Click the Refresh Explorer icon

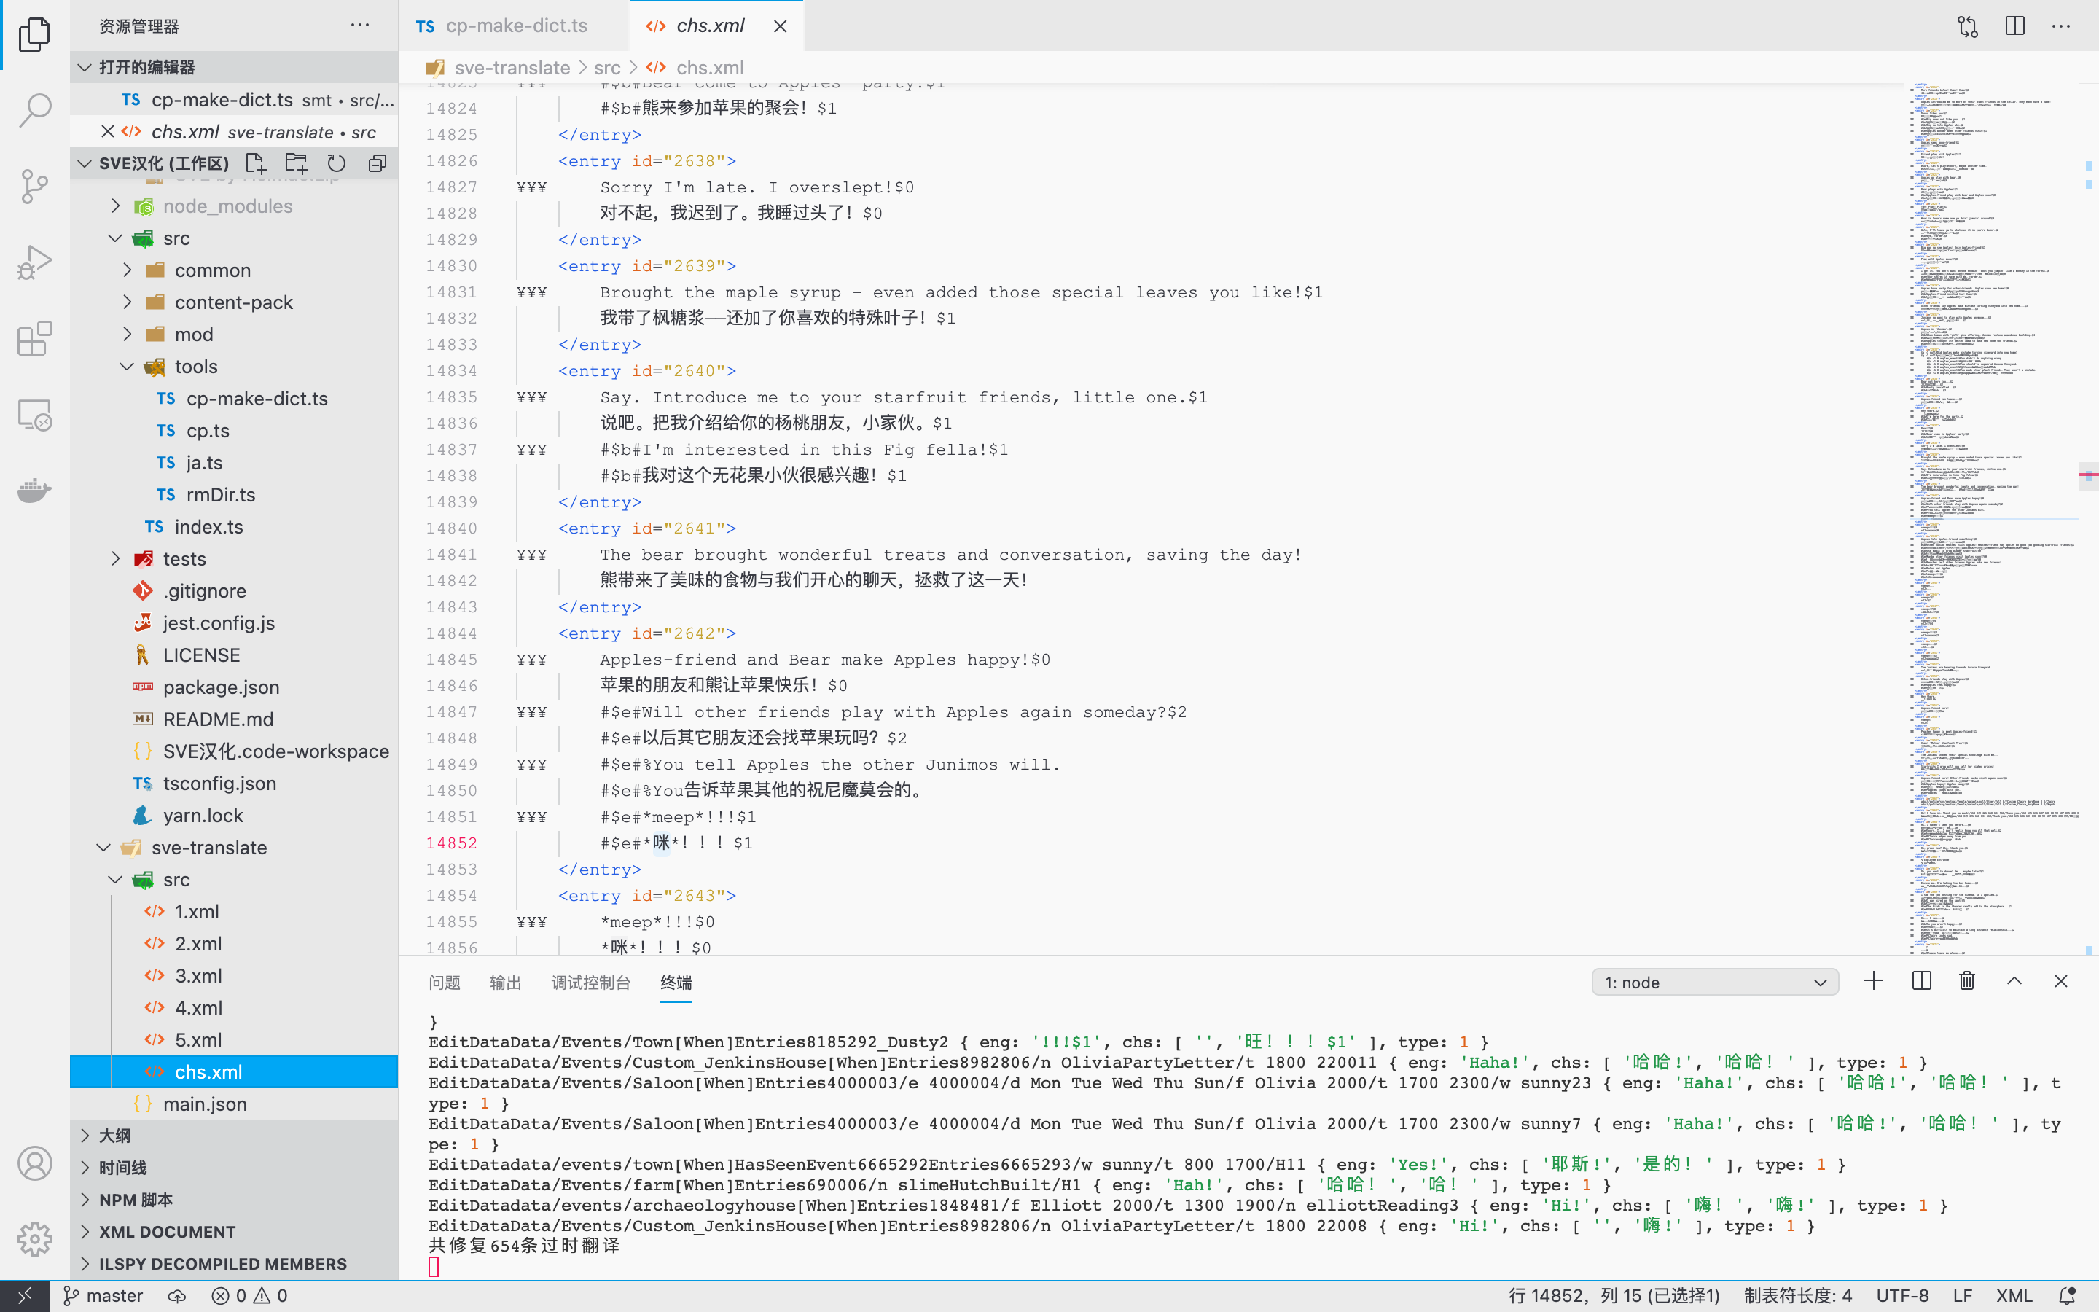pyautogui.click(x=337, y=163)
